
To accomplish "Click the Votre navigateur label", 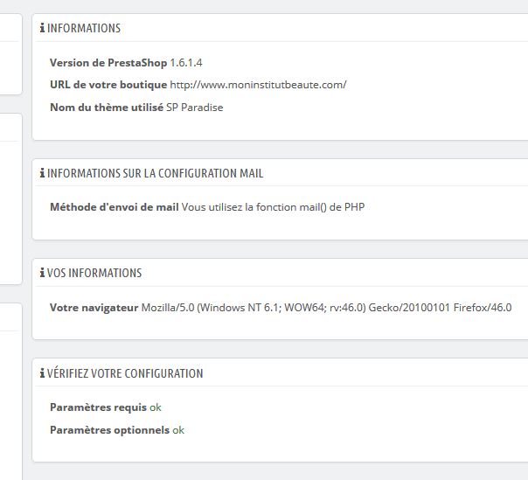I will coord(94,308).
